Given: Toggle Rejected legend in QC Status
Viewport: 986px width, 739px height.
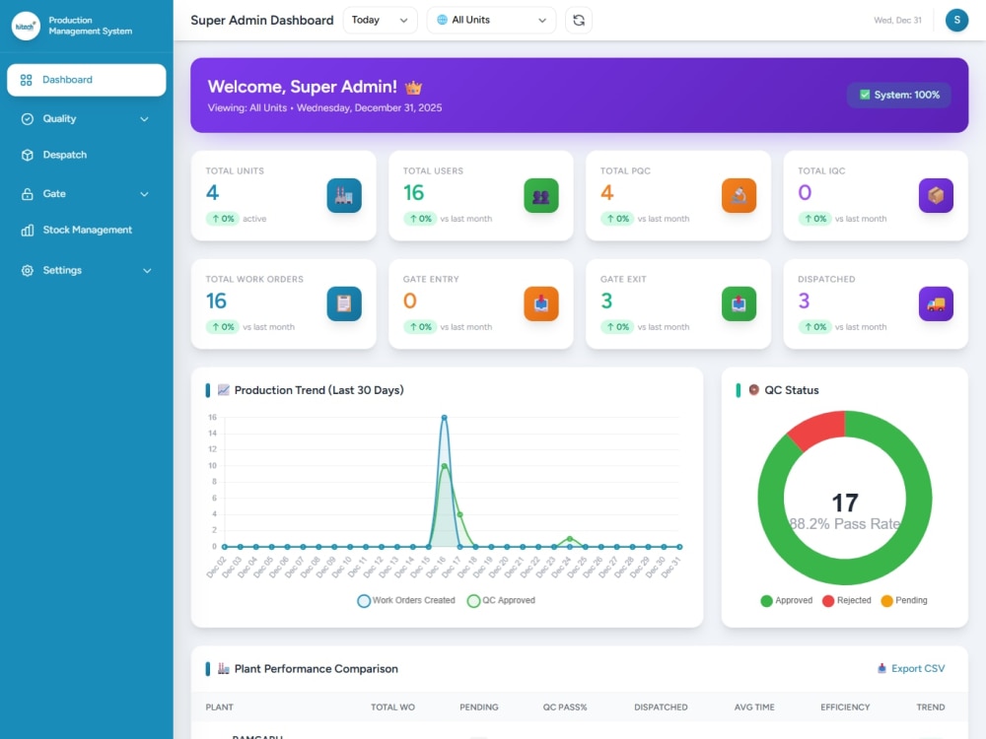Looking at the screenshot, I should pyautogui.click(x=846, y=601).
